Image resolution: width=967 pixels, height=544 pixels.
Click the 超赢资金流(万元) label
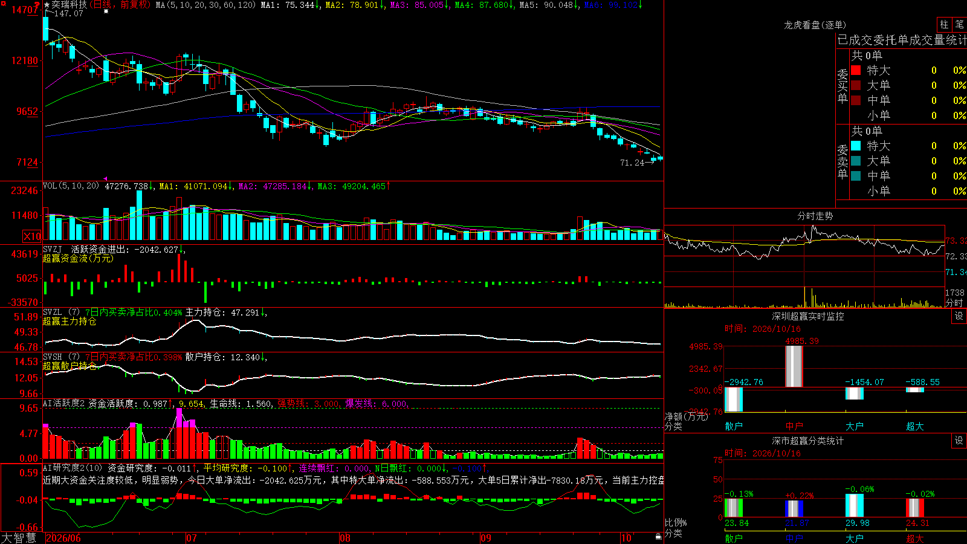click(78, 259)
